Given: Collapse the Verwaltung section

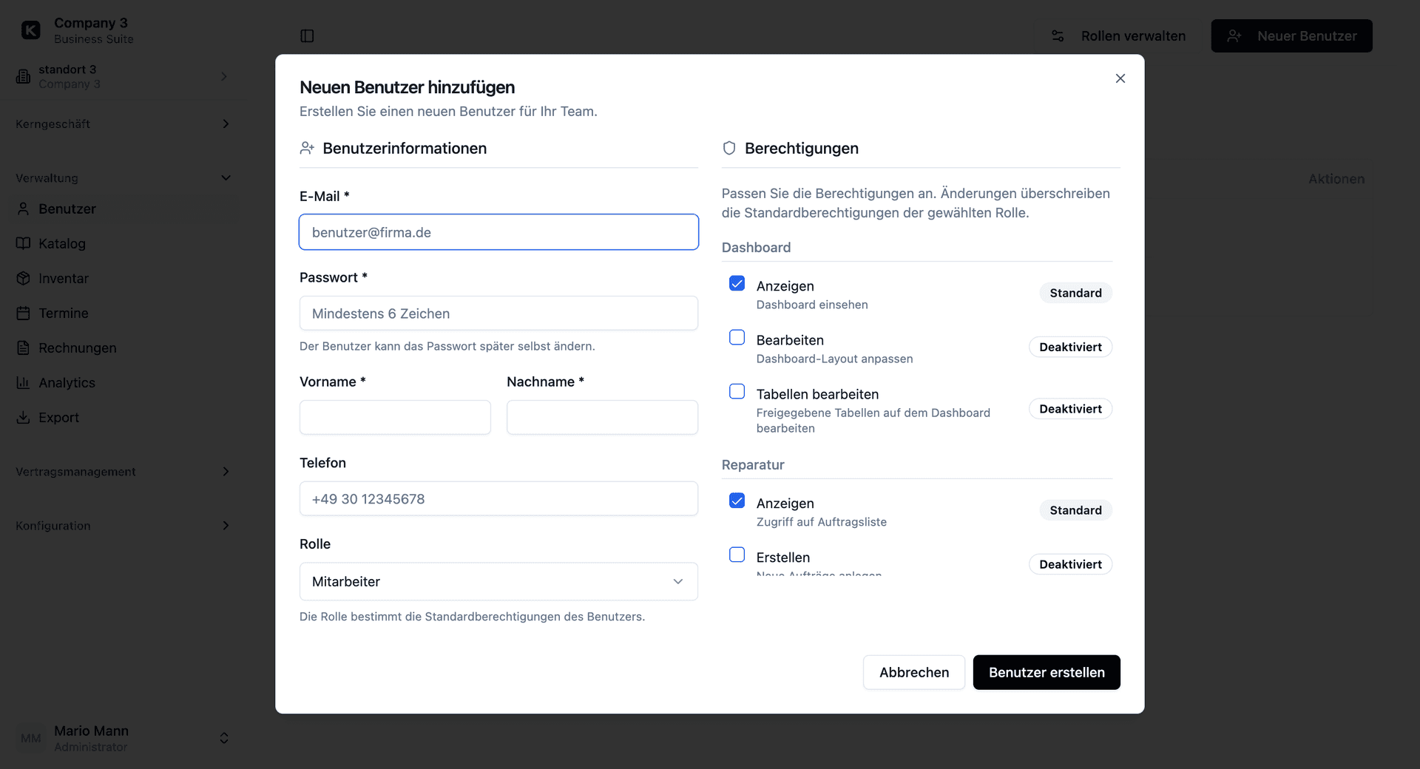Looking at the screenshot, I should coord(226,177).
